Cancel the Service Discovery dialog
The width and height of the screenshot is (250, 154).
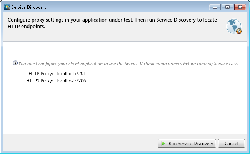pos(231,144)
